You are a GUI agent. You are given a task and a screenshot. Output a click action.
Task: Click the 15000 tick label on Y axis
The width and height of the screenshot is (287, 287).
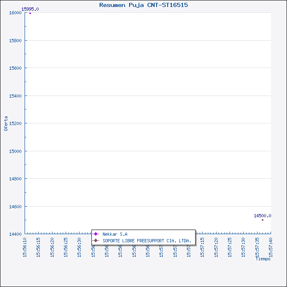tap(16, 151)
